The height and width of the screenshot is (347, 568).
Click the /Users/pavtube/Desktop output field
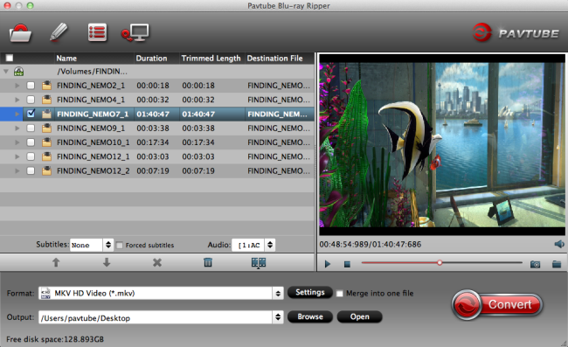pos(156,317)
